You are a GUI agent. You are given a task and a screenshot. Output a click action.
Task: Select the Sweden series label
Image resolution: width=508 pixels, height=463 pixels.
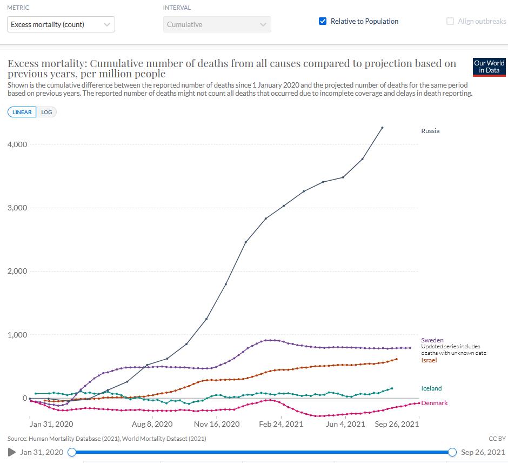click(x=432, y=340)
